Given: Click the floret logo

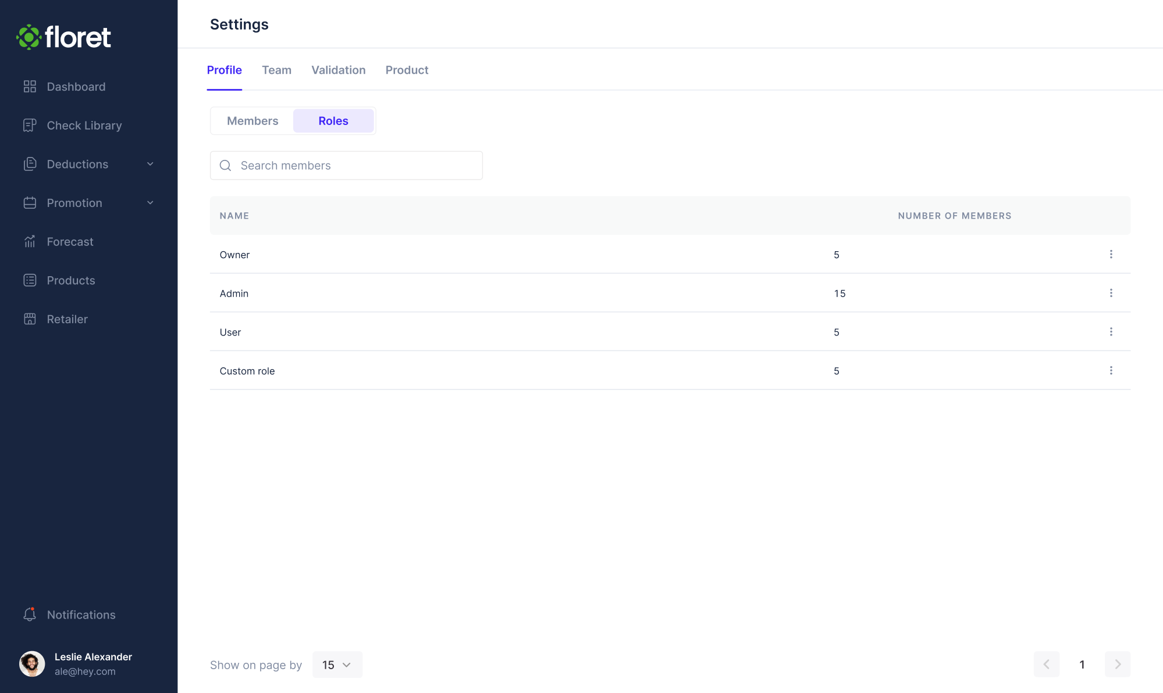Looking at the screenshot, I should point(63,37).
